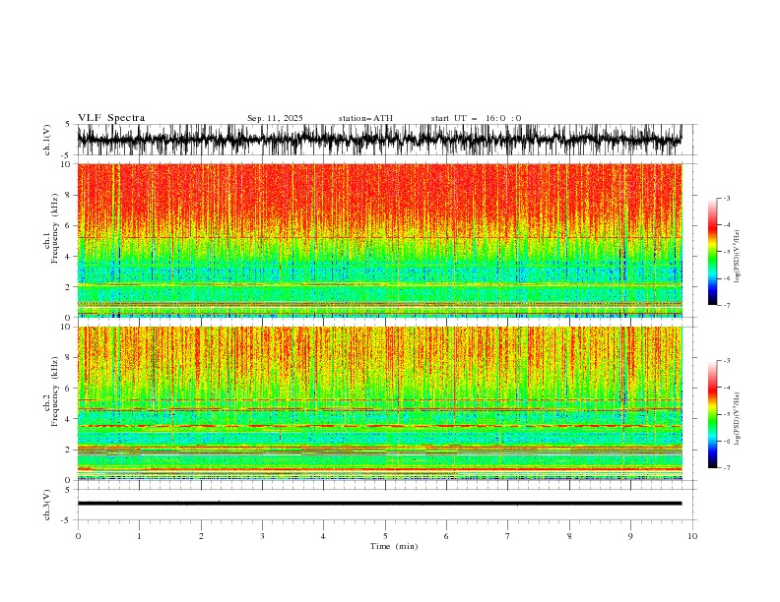Click the "6" kHz tick of ch.1

click(70, 225)
